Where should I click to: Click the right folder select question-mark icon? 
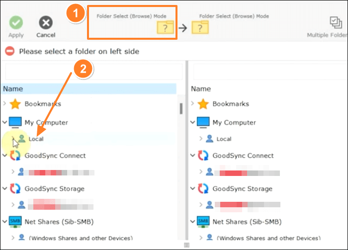200,28
